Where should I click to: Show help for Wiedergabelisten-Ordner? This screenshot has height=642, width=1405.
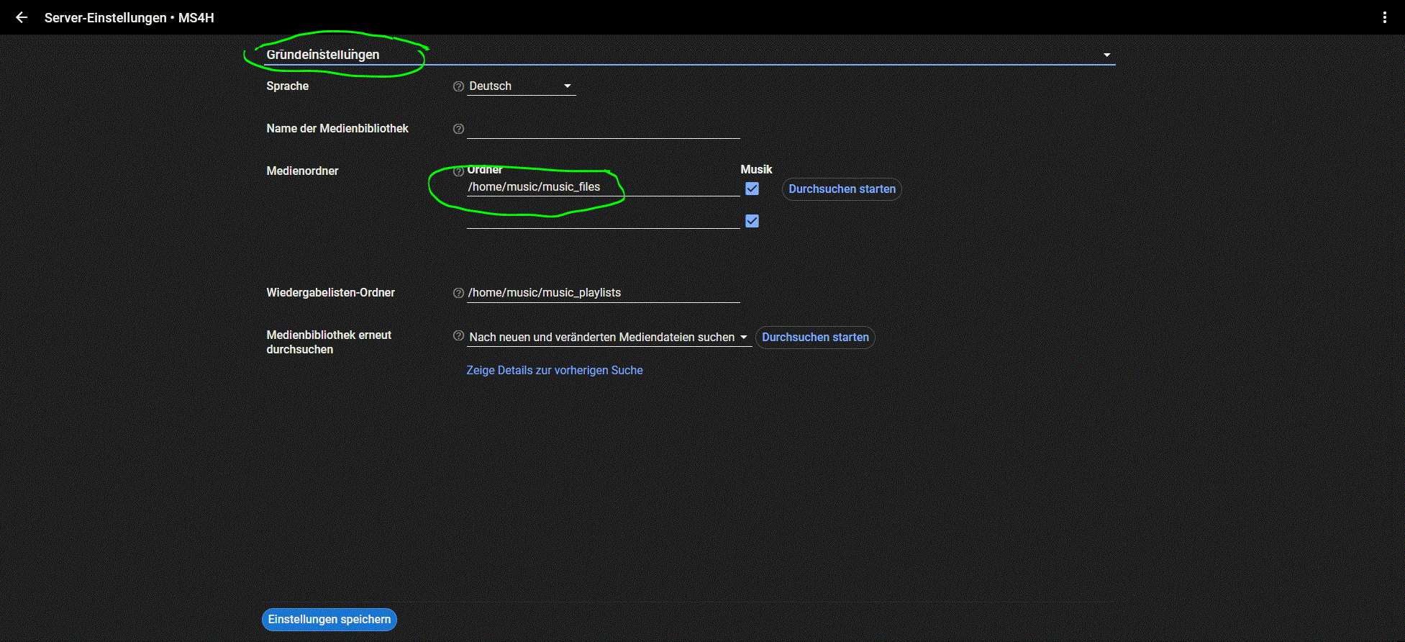(x=458, y=293)
